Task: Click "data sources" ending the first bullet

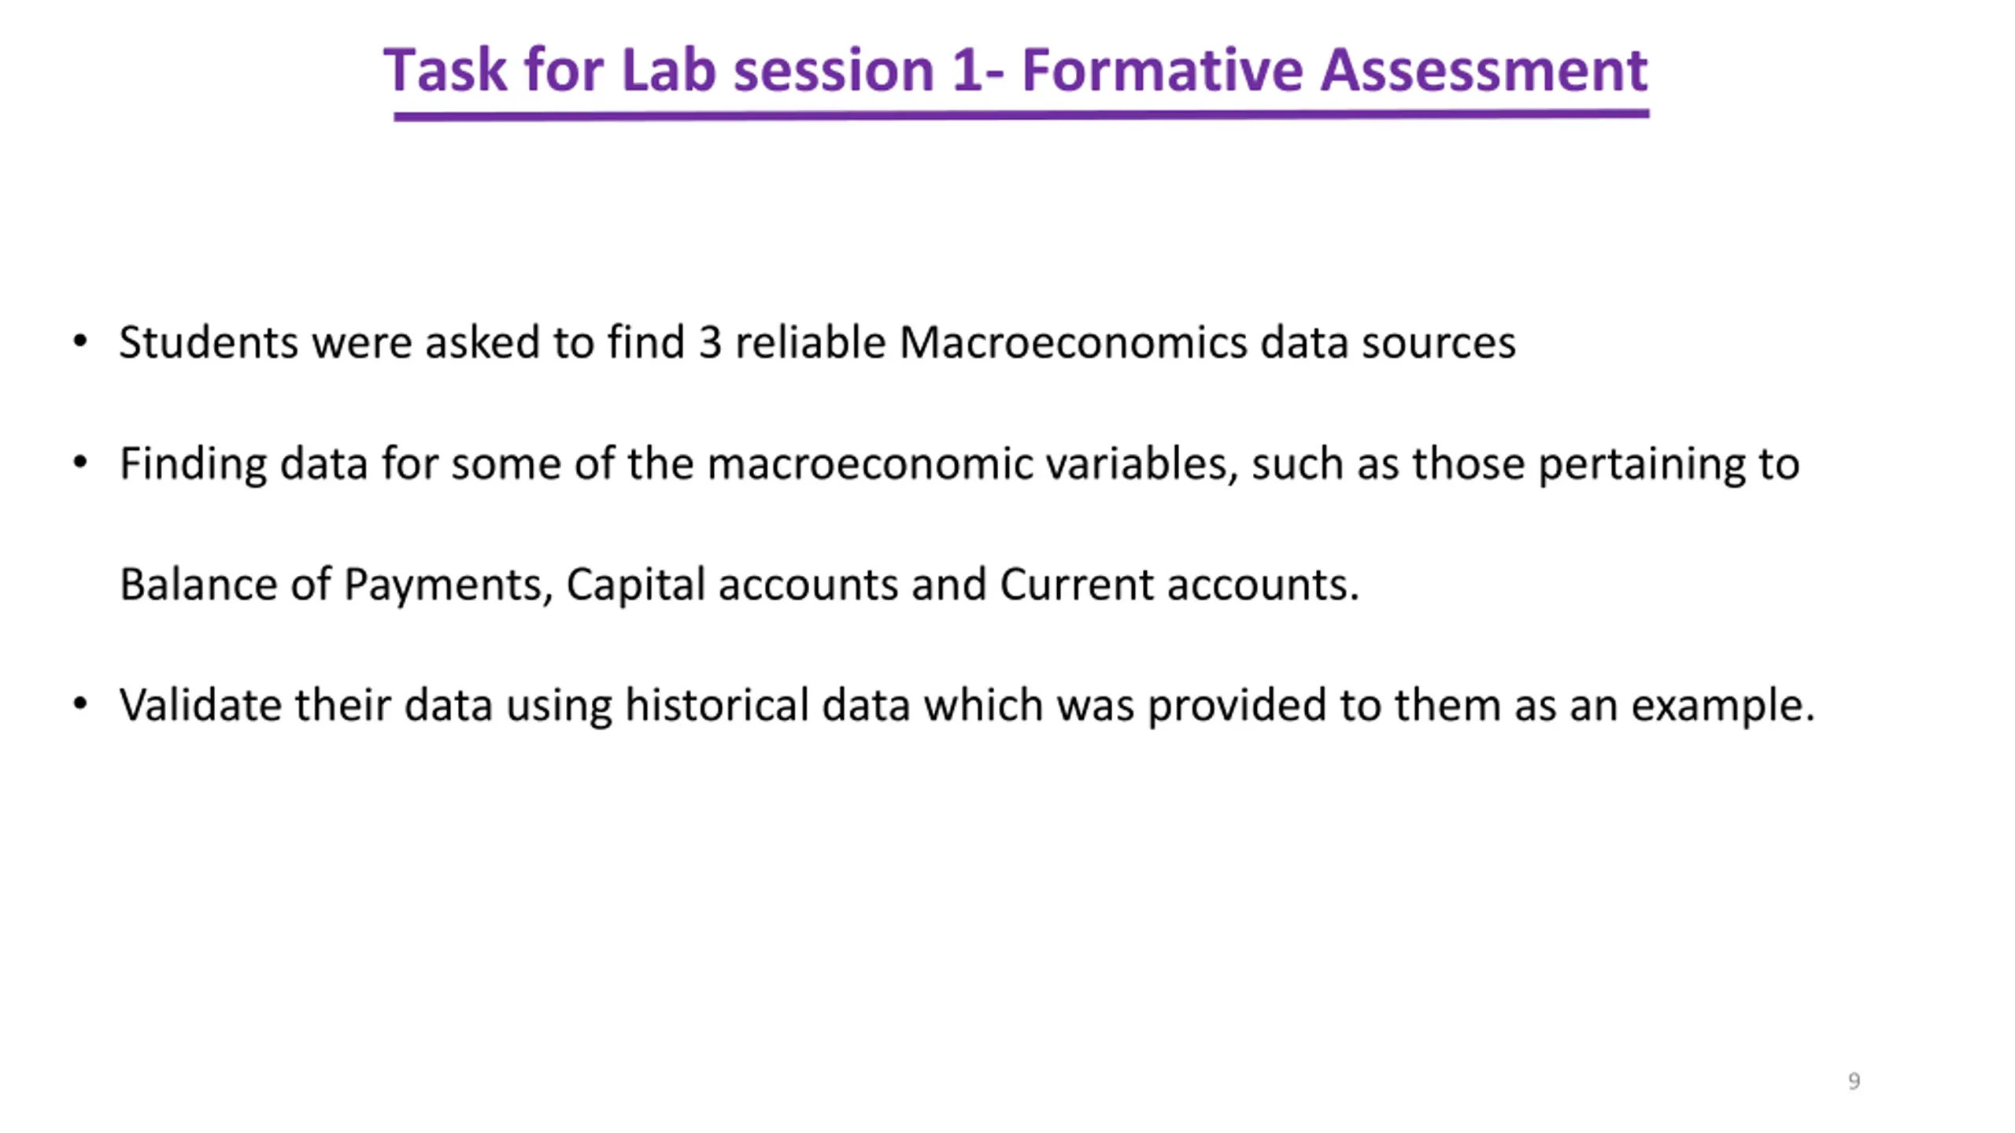Action: [x=1388, y=343]
